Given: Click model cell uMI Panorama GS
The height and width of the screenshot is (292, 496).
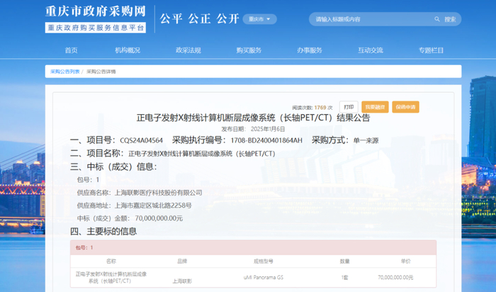Looking at the screenshot, I should (263, 277).
